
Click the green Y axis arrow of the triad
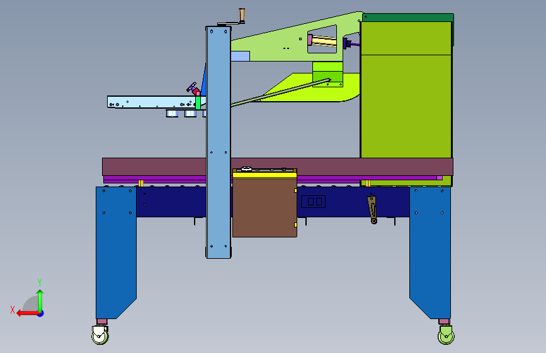pos(40,301)
